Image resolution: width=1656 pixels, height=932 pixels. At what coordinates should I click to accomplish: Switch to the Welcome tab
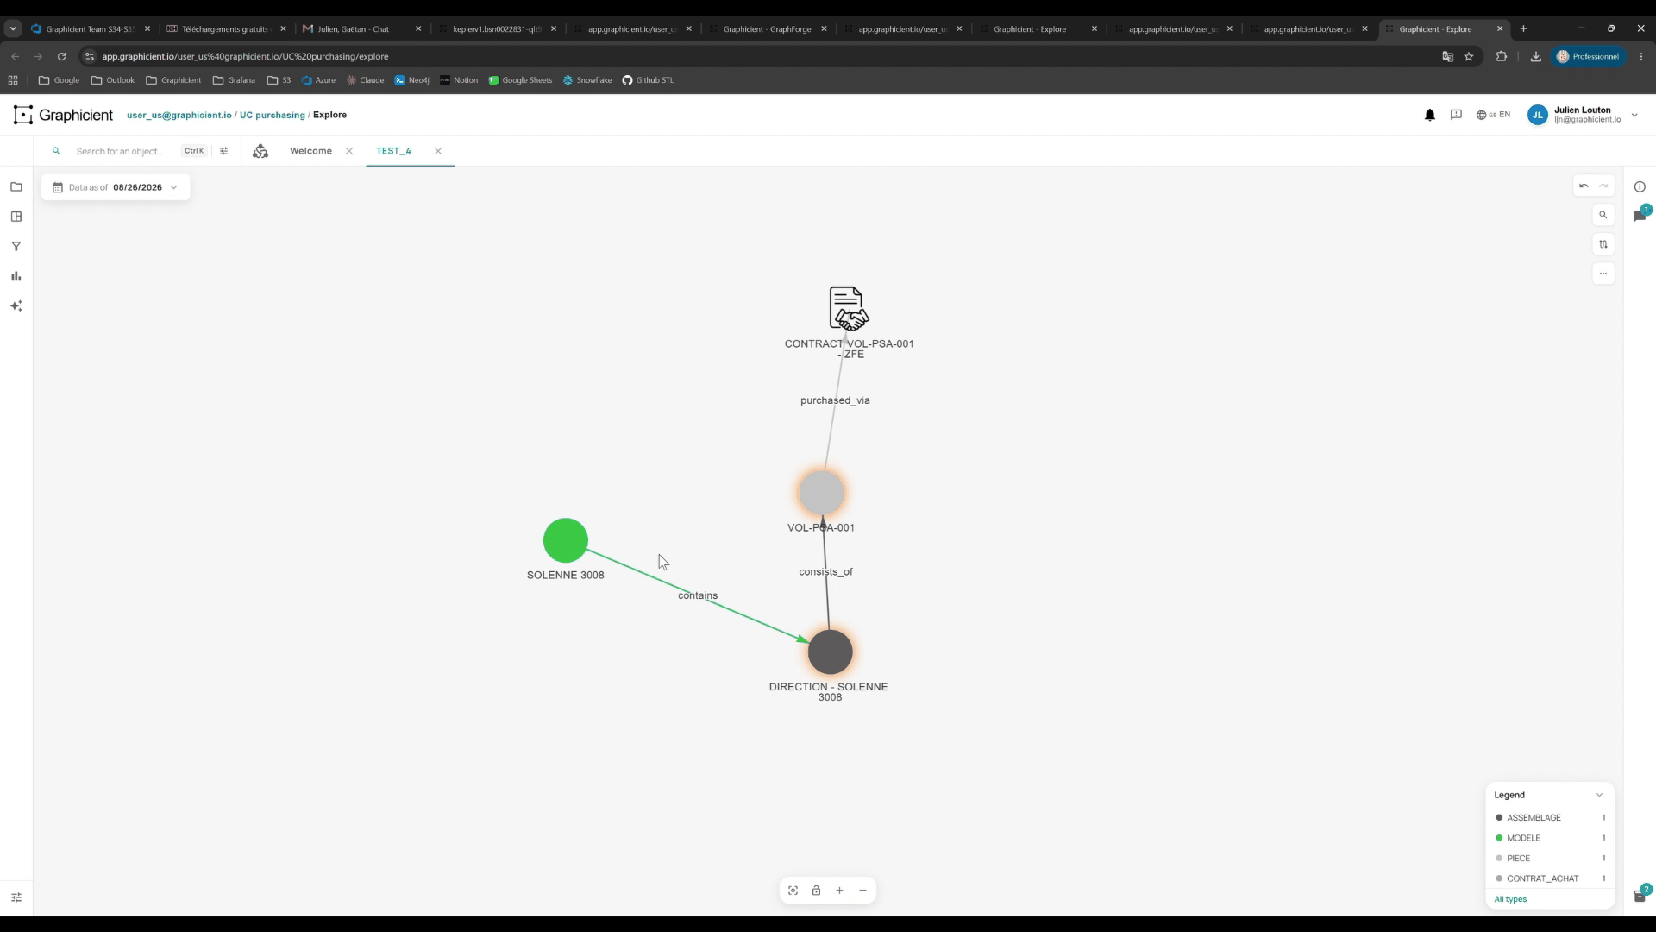point(310,151)
